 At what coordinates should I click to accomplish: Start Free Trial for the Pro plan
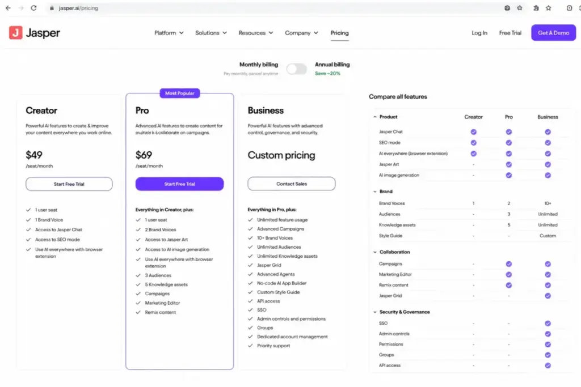pos(179,184)
